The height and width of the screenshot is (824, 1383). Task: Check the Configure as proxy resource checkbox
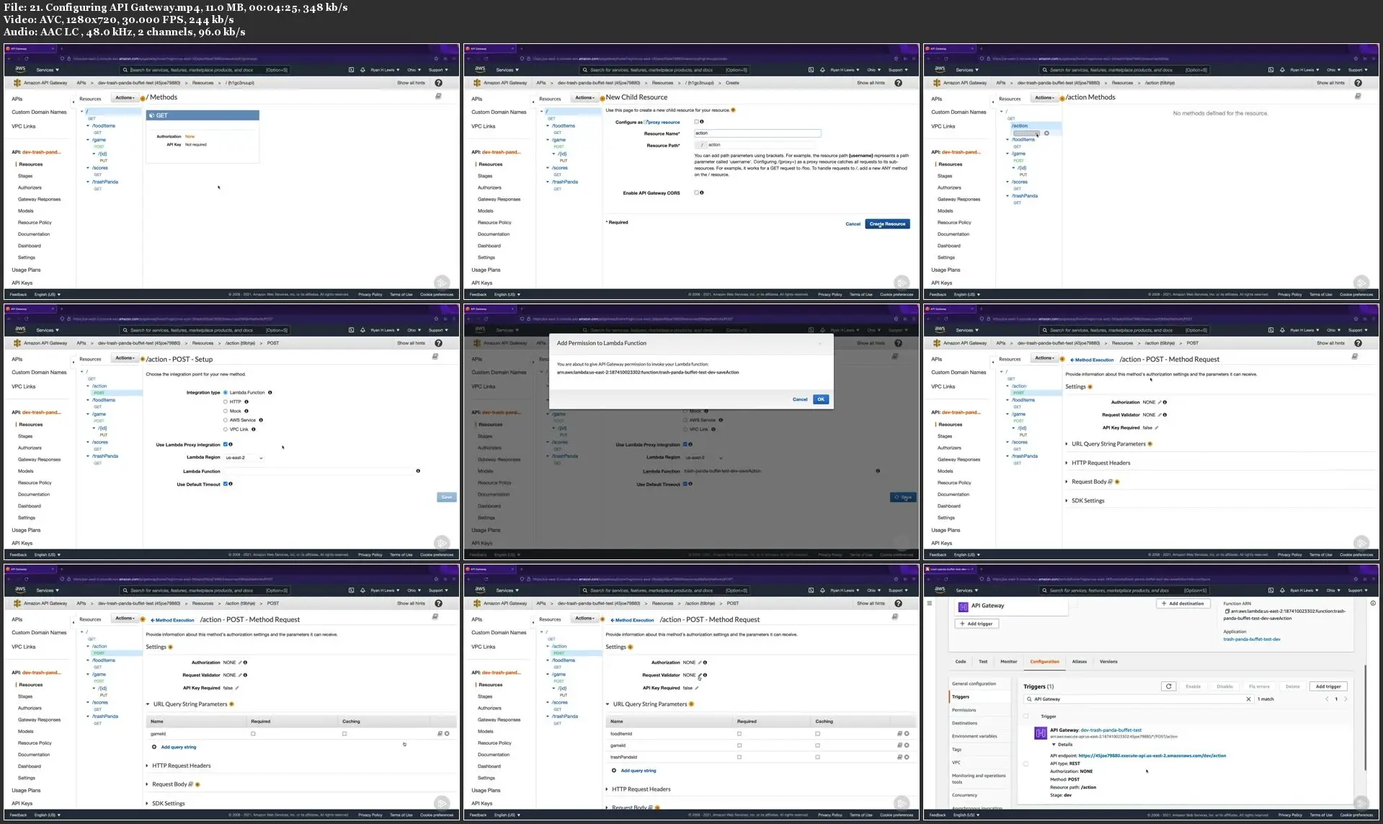696,122
